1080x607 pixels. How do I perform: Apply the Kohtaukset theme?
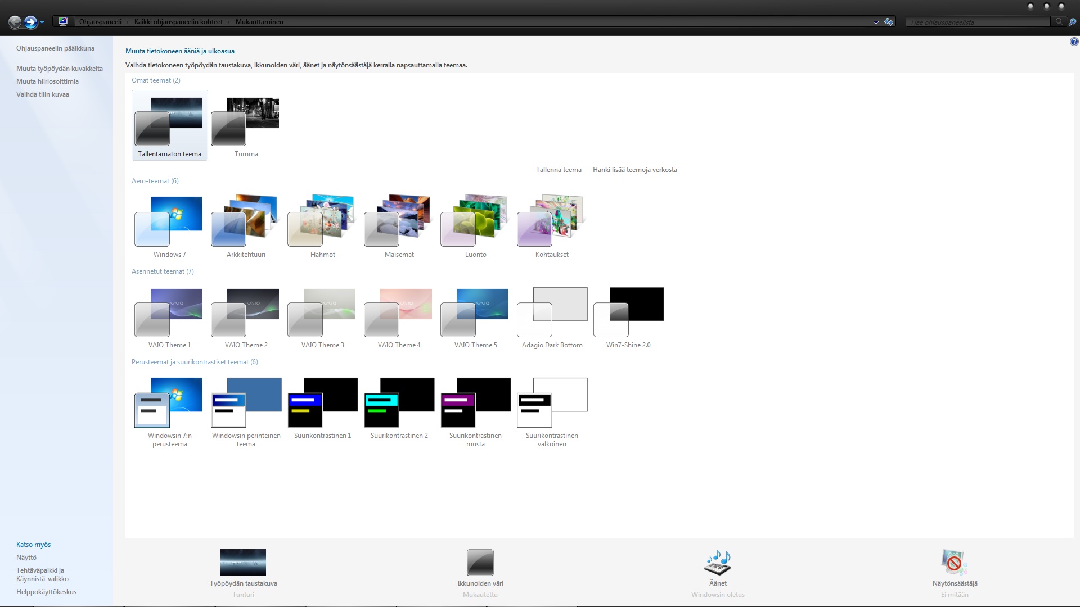coord(552,226)
